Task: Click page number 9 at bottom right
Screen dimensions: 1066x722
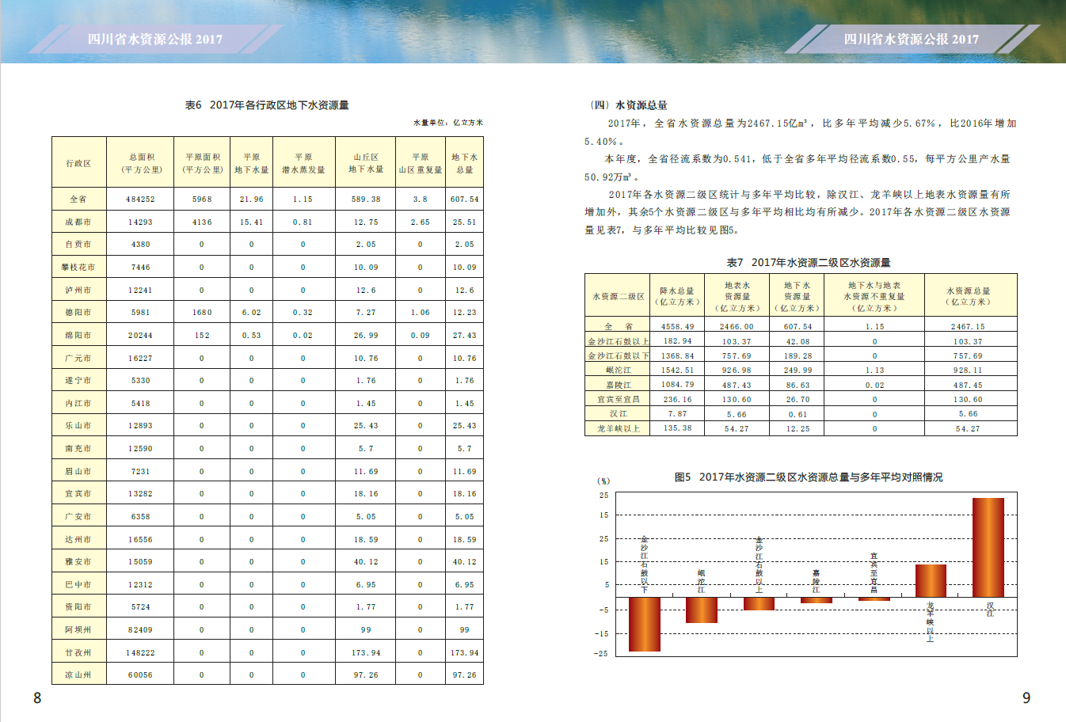Action: [1026, 698]
